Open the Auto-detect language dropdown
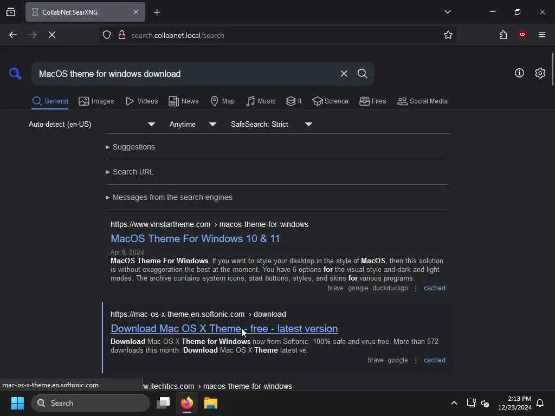This screenshot has height=416, width=555. (92, 124)
